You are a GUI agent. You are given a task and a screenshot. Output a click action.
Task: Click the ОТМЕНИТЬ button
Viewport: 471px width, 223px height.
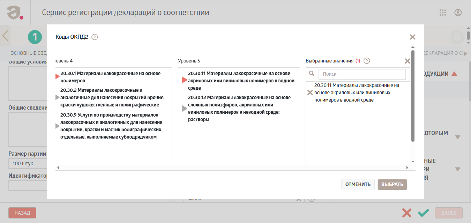[x=358, y=185]
